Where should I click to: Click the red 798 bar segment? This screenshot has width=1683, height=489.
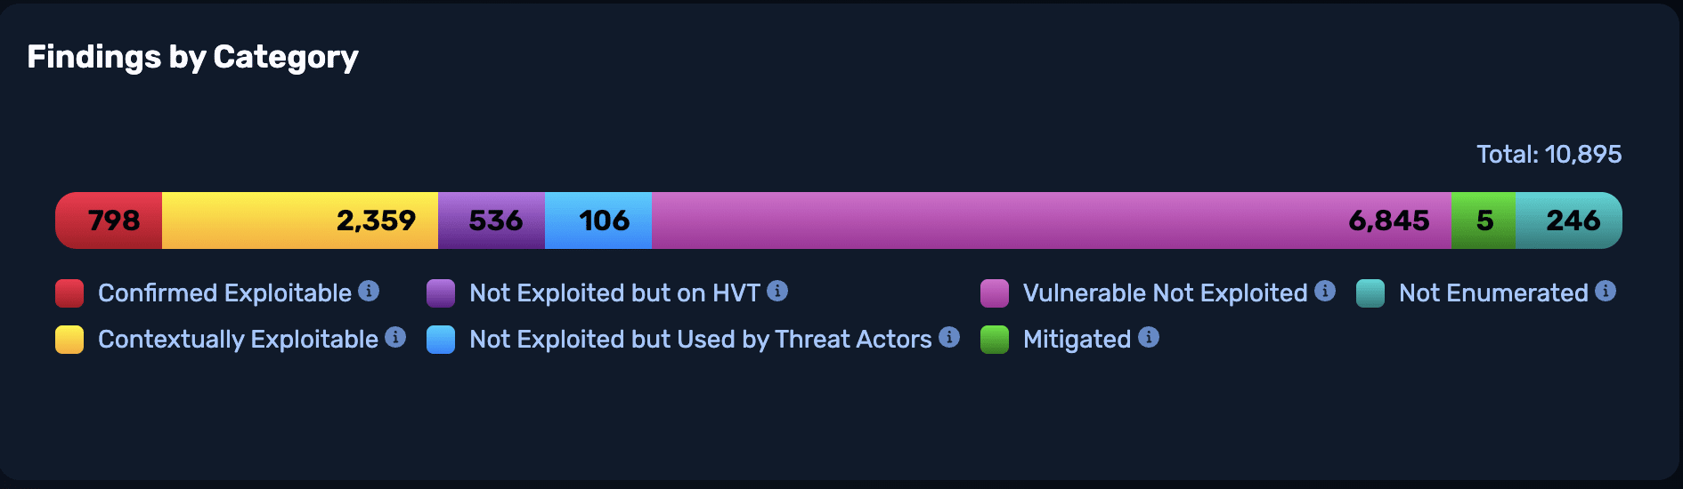(110, 220)
